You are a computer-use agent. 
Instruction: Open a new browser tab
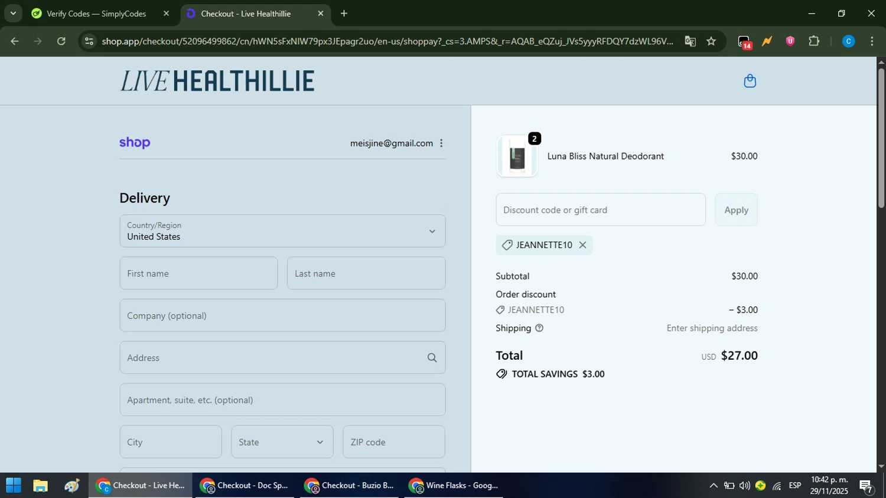(344, 14)
